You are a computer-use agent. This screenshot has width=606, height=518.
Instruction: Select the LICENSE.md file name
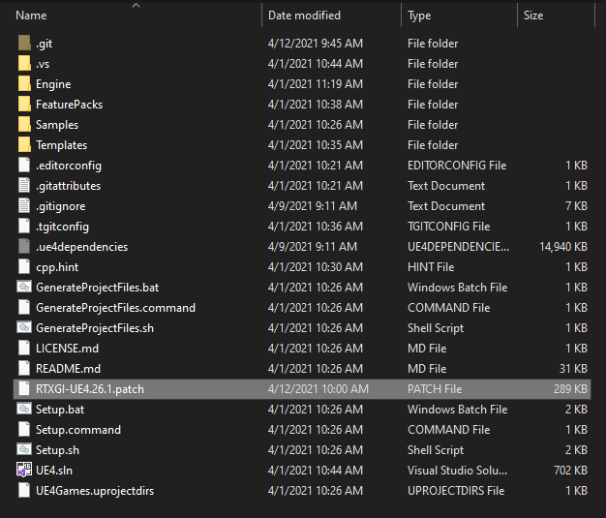tap(67, 349)
